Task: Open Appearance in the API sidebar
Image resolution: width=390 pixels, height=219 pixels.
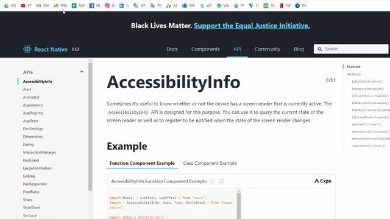Action: [33, 105]
